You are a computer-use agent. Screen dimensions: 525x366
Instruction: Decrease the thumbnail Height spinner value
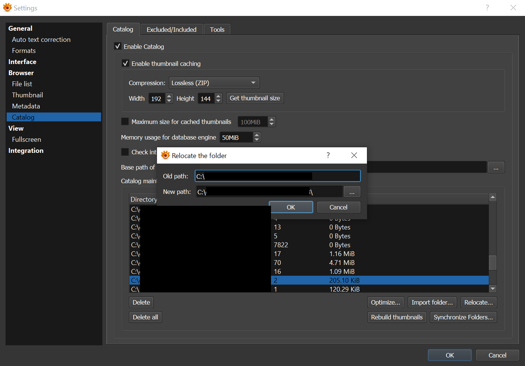(218, 101)
